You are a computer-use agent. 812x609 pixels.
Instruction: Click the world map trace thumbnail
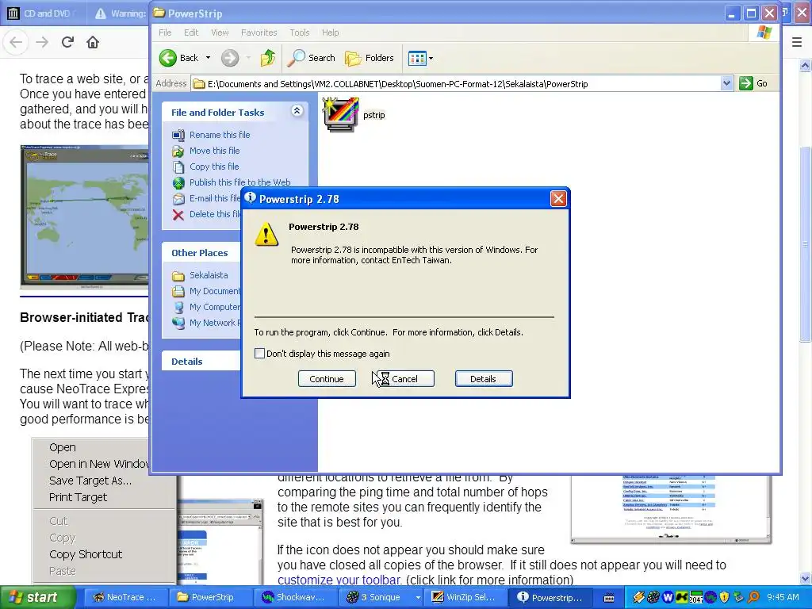click(x=84, y=216)
